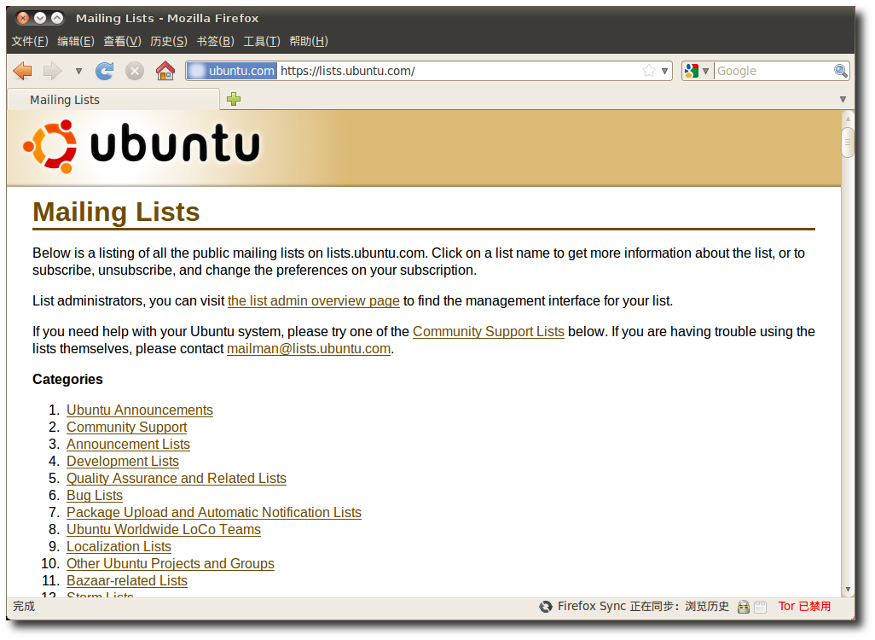This screenshot has height=640, width=875.
Task: Toggle the Tor 已禁用 status button
Action: coord(805,607)
